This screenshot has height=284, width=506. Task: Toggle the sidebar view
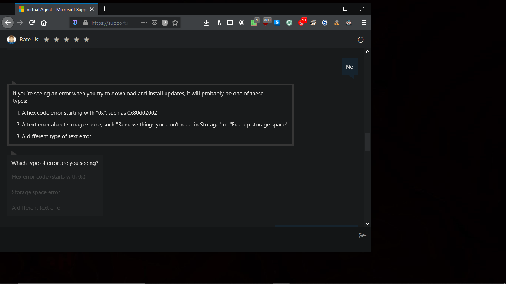[230, 23]
